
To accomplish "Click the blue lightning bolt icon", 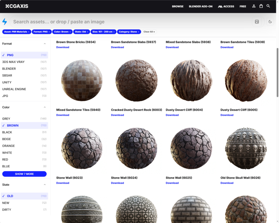I will click(x=5, y=22).
